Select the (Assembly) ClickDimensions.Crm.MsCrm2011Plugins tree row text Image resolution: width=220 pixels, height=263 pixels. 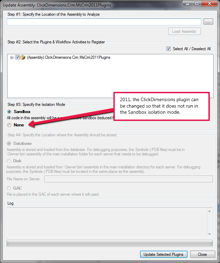[x=68, y=57]
